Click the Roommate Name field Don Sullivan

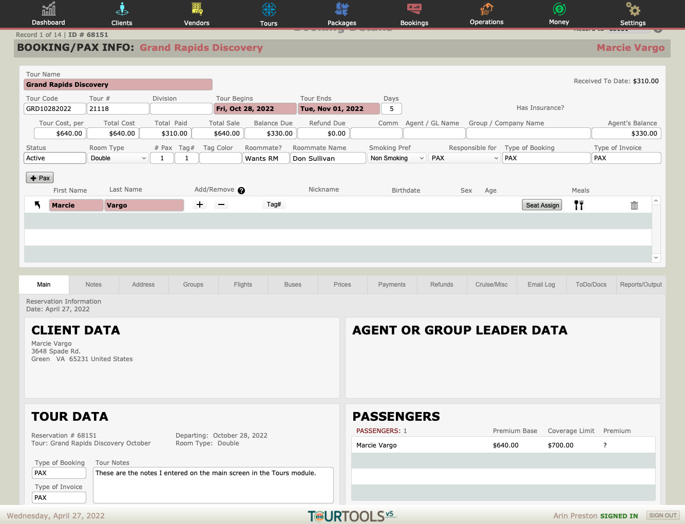(328, 158)
